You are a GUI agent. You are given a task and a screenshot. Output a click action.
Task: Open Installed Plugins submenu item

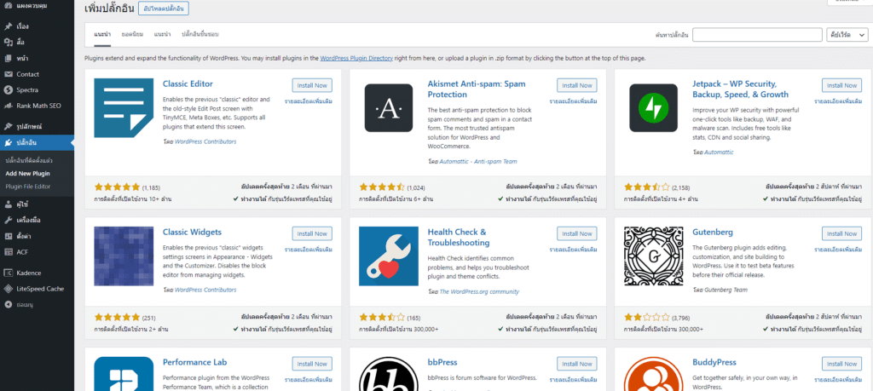[29, 160]
